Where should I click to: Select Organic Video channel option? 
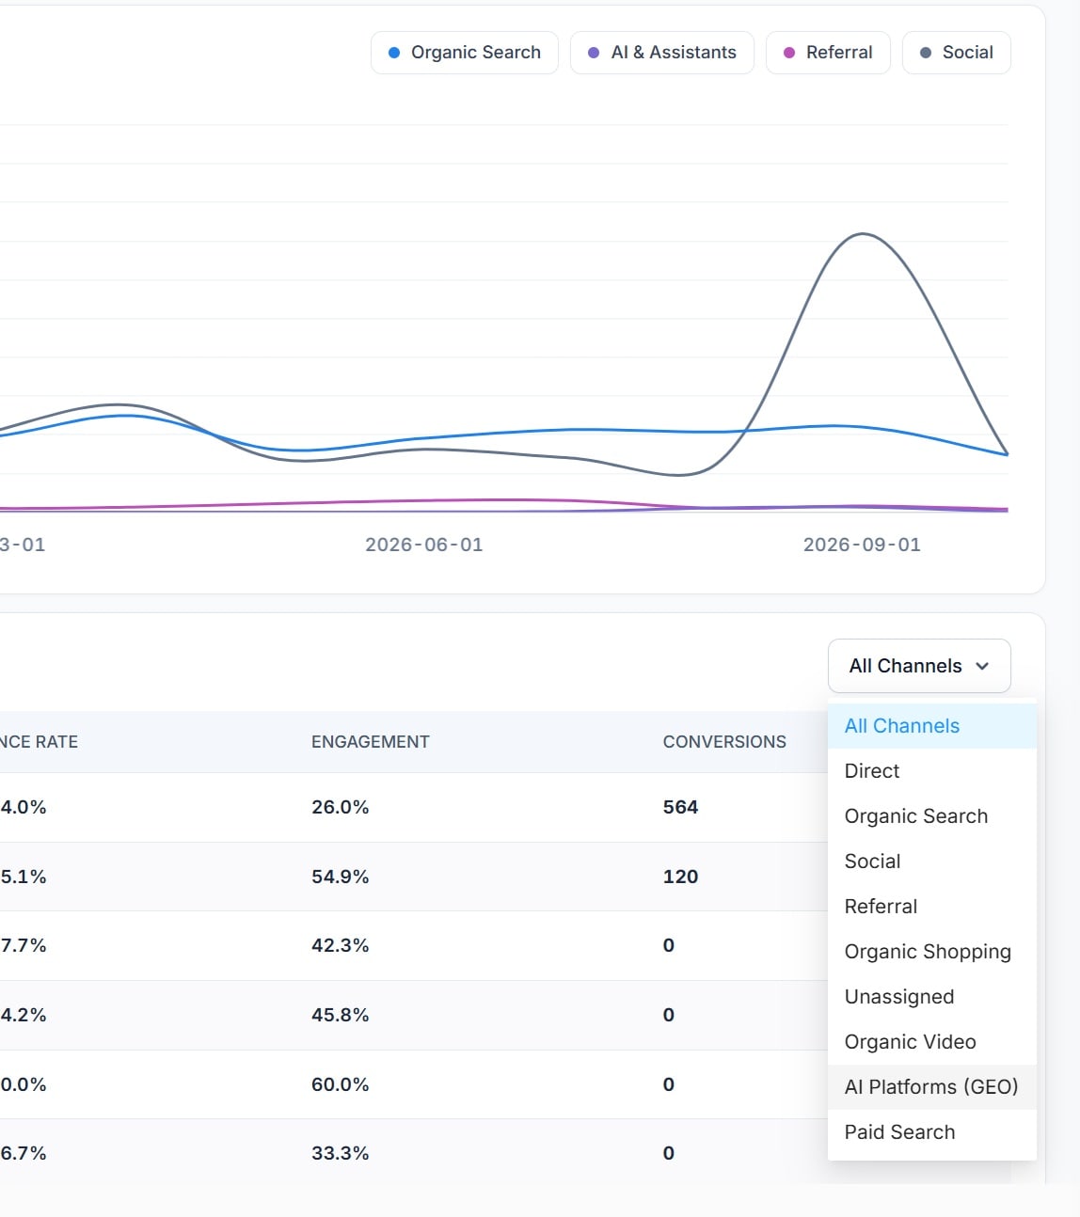pyautogui.click(x=932, y=1042)
